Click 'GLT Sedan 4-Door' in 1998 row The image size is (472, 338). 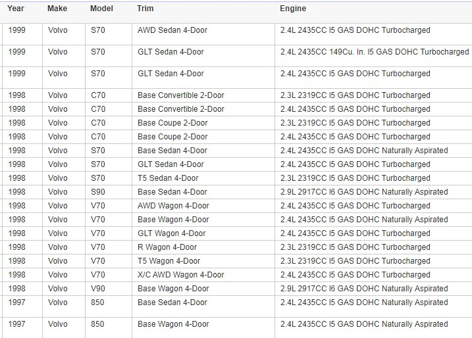(x=170, y=164)
